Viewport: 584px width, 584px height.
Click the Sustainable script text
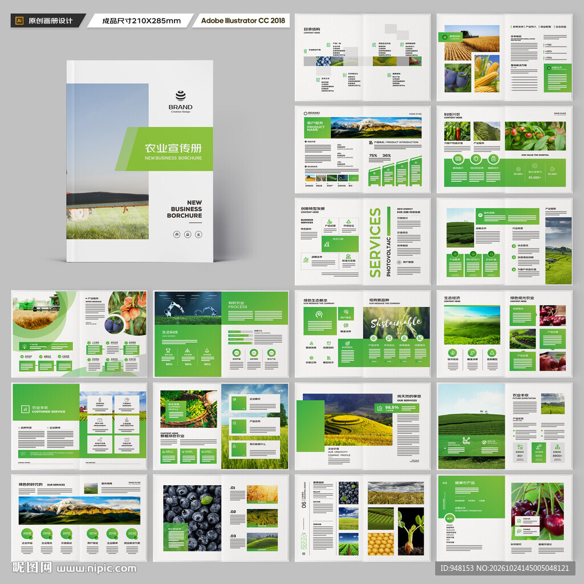396,322
